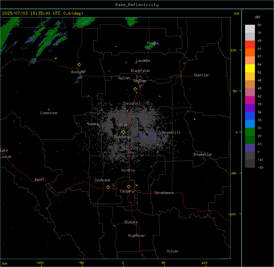The height and width of the screenshot is (267, 274).
Task: Pick the white 80-70 dBZ legend swatch
Action: (x=250, y=29)
